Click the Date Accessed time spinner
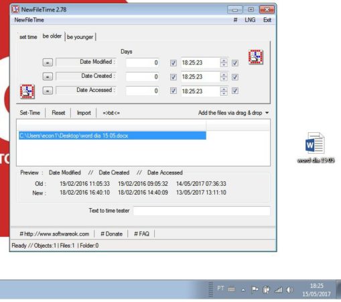 tap(224, 91)
